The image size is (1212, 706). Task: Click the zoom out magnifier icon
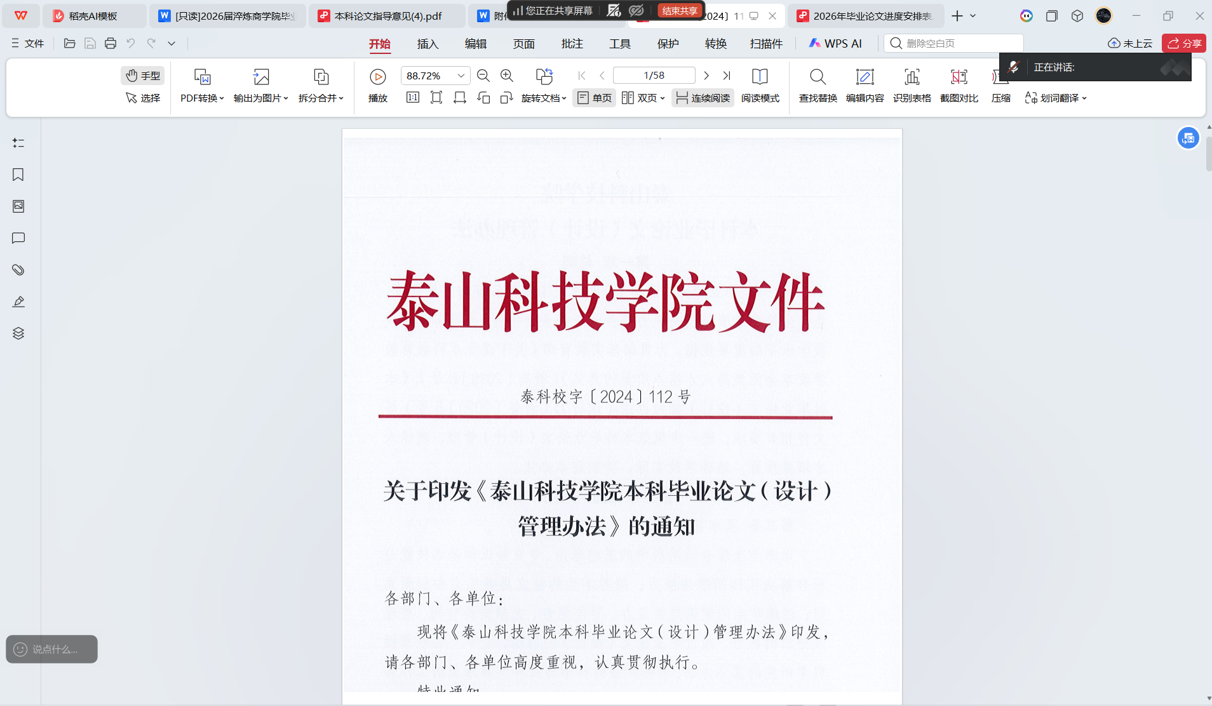coord(483,76)
